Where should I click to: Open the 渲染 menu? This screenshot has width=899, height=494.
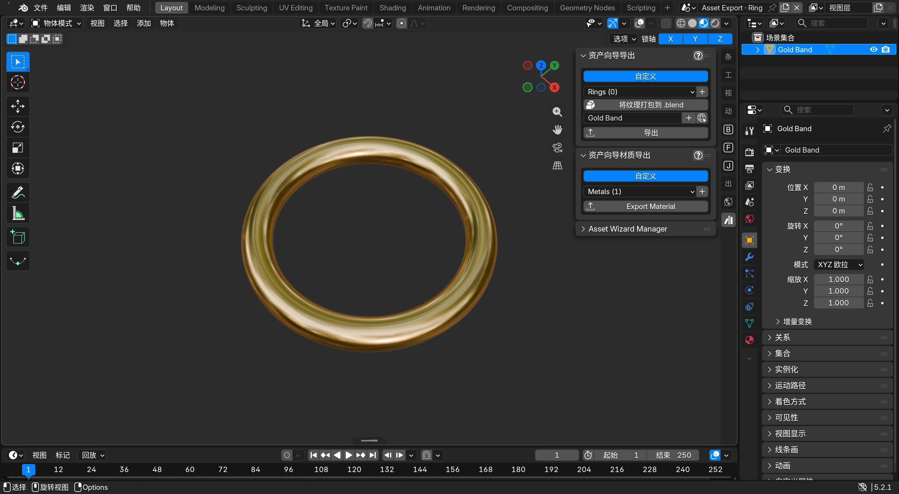(87, 8)
